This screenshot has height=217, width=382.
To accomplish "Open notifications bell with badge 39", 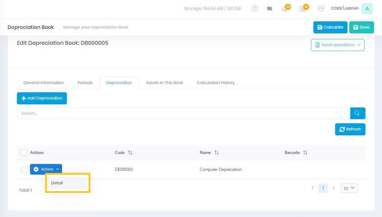I will [x=285, y=9].
